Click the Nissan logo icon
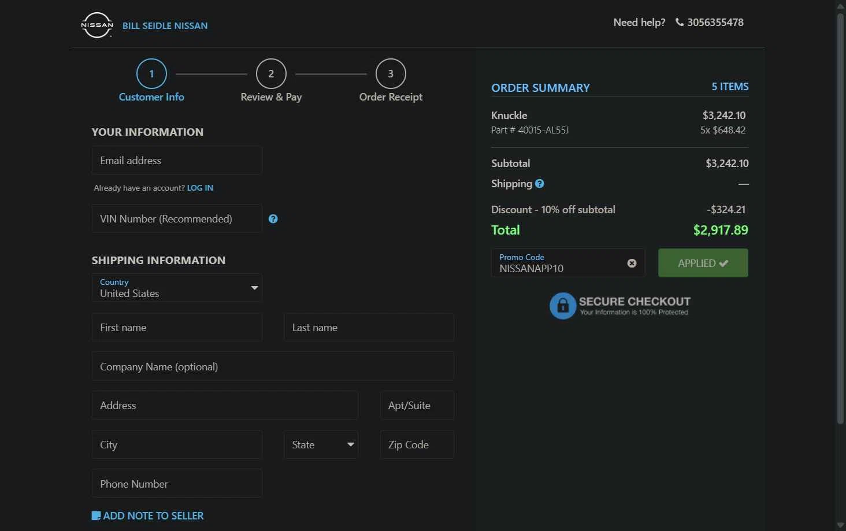 tap(97, 25)
